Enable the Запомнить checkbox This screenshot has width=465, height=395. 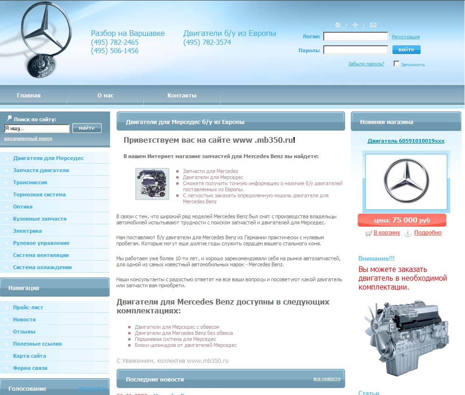click(x=396, y=63)
